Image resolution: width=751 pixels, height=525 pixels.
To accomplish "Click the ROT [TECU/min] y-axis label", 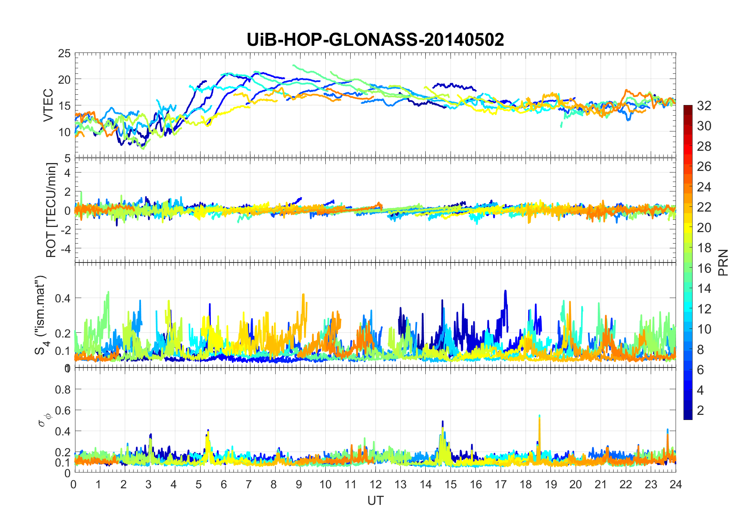I will point(51,210).
